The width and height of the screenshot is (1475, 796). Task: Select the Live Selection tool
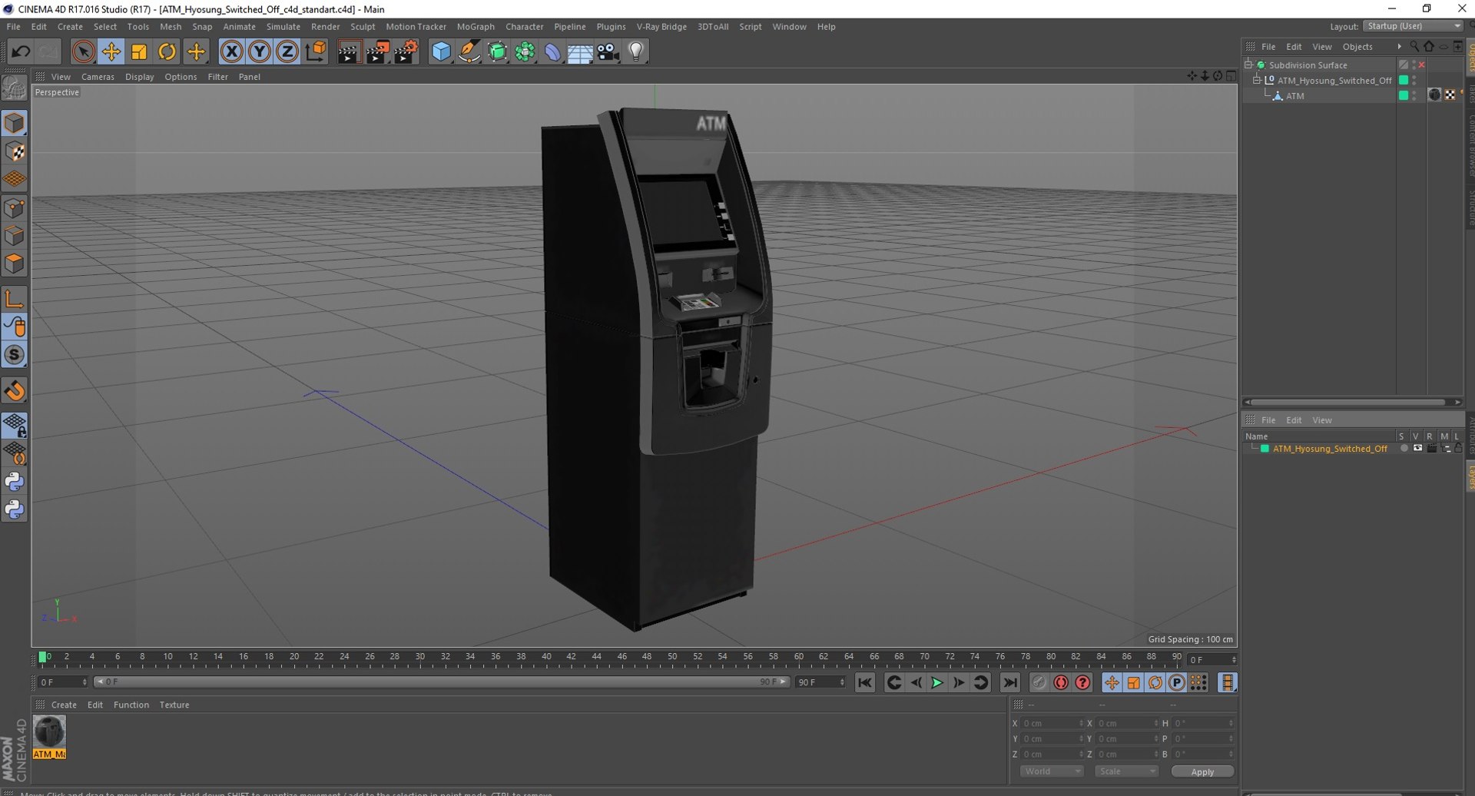tap(83, 51)
